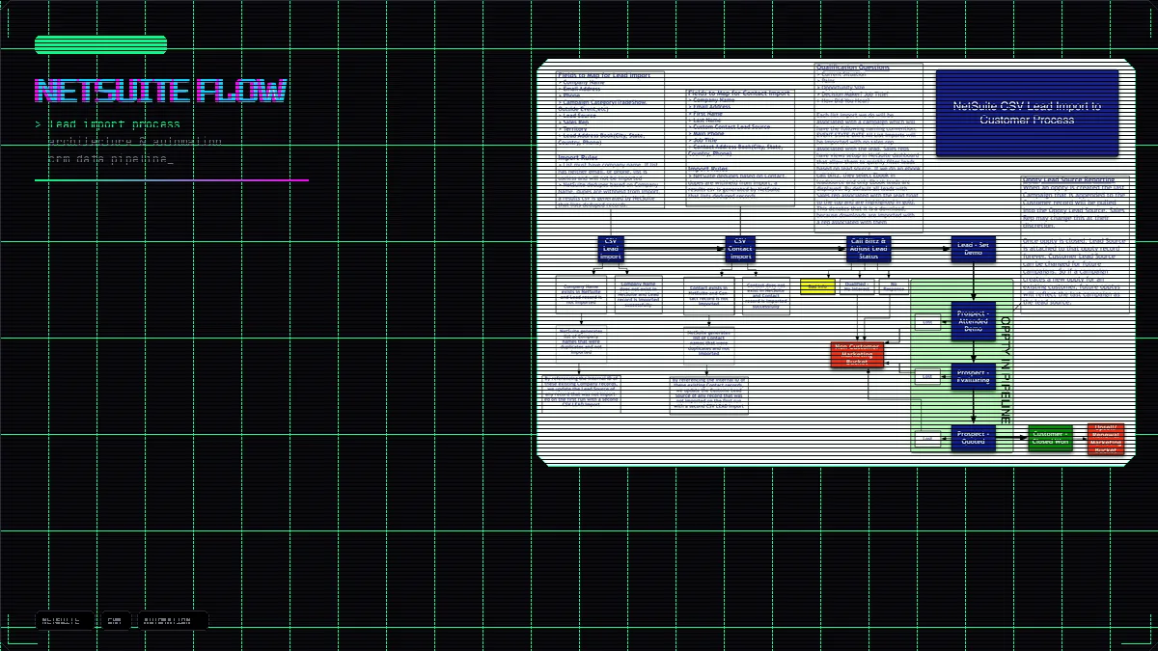Click the NETSUITE FLOW heading
The width and height of the screenshot is (1158, 651).
pyautogui.click(x=160, y=91)
